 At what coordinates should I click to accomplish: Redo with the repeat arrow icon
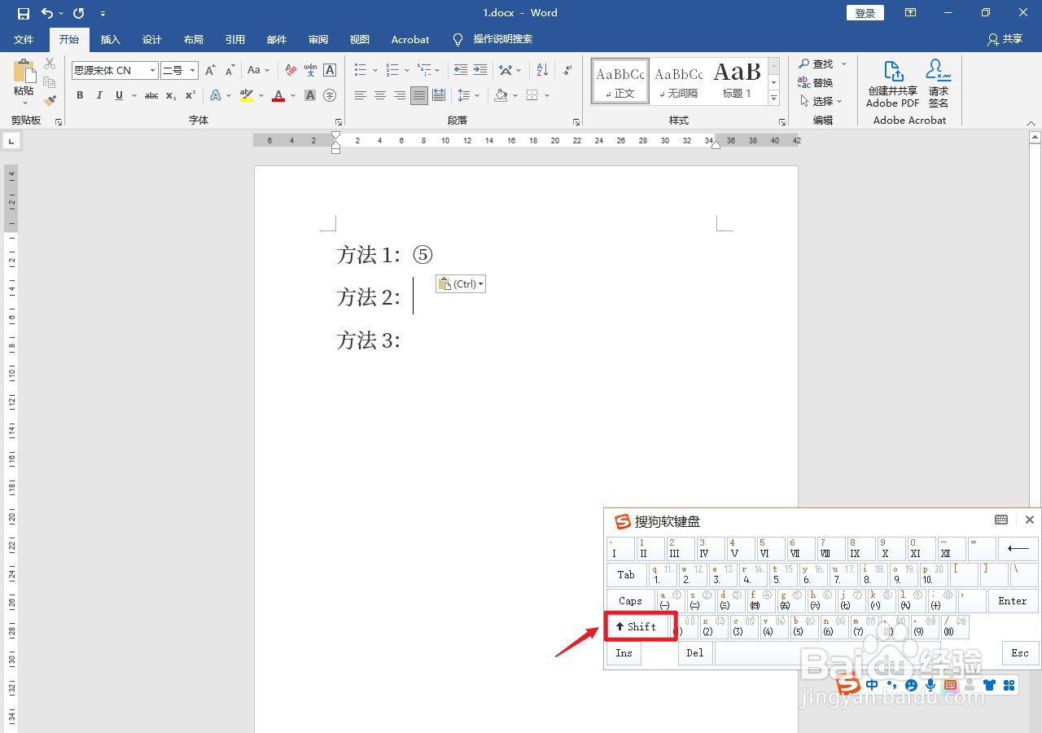point(79,13)
